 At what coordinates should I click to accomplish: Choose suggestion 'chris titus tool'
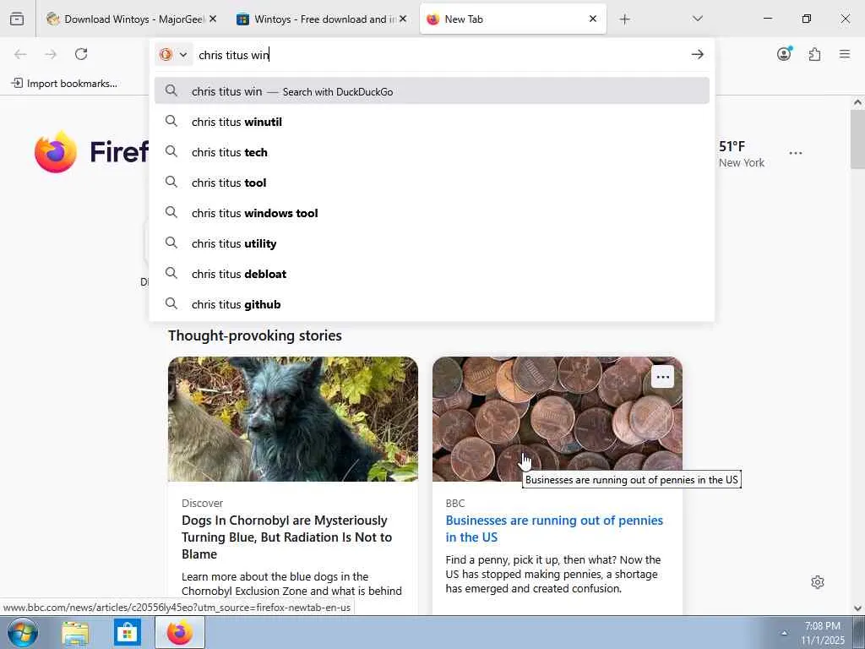pos(432,183)
